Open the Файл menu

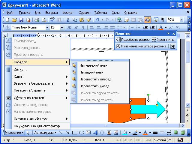point(10,13)
